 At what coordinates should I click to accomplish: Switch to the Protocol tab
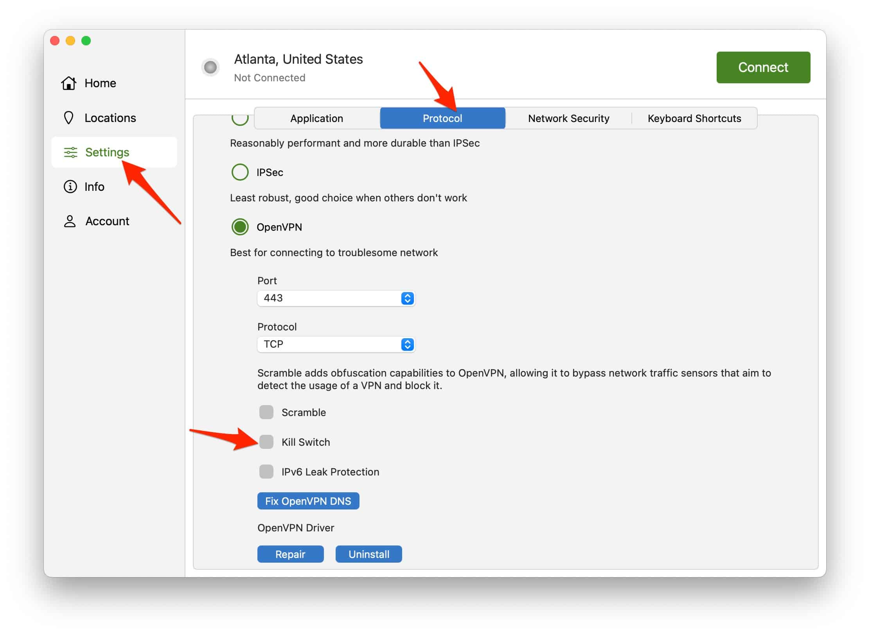(x=442, y=118)
